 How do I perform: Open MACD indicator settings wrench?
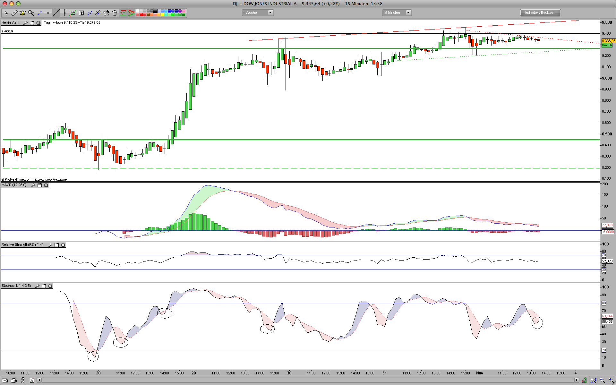33,185
